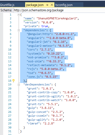
Task: Collapse the root JSON object on line 1
Action: [19, 15]
